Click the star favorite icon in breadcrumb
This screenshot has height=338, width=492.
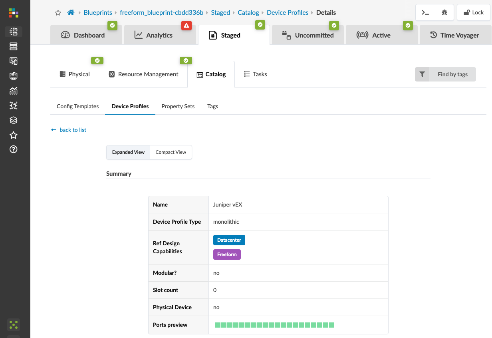pos(58,13)
